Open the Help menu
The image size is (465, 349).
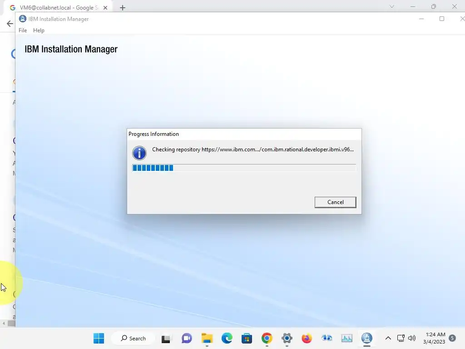39,30
